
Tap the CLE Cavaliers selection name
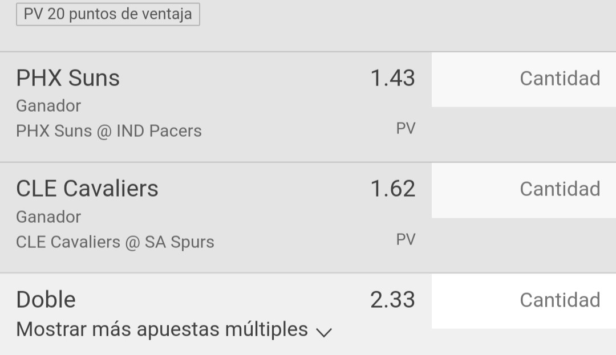click(x=87, y=189)
